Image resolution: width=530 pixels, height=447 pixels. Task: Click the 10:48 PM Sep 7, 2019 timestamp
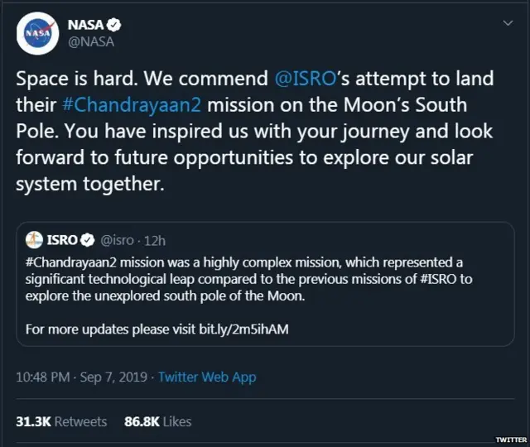[81, 377]
